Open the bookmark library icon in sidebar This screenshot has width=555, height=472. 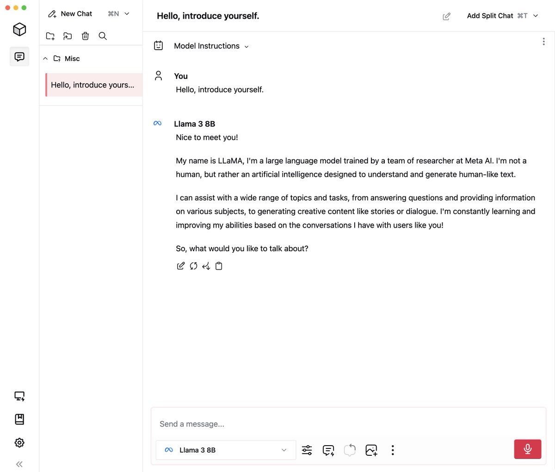coord(19,419)
